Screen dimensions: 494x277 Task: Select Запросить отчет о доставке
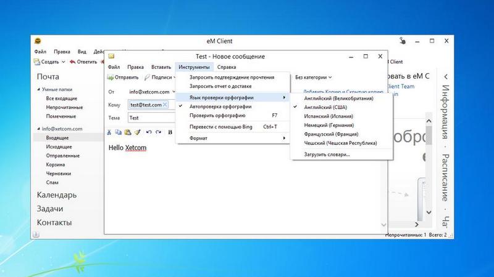click(x=233, y=86)
